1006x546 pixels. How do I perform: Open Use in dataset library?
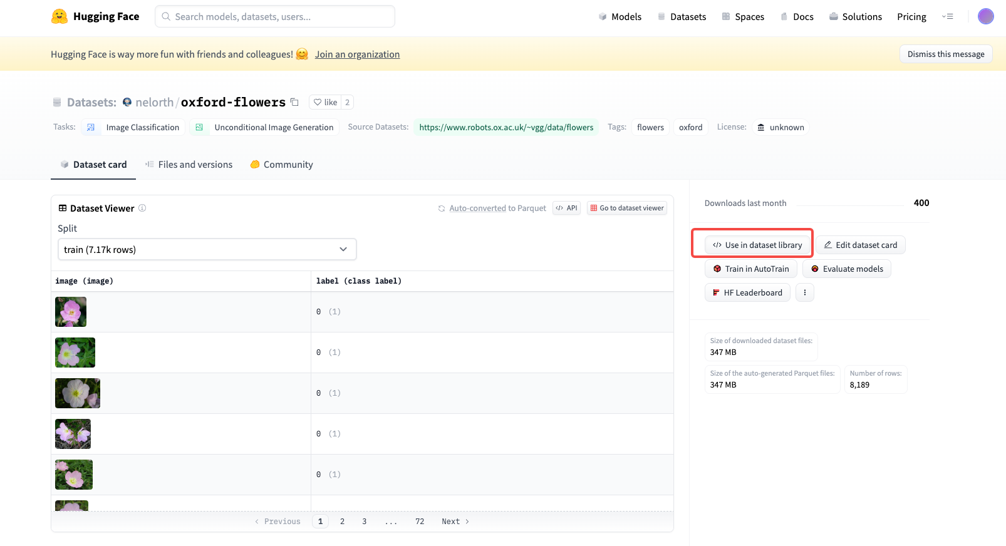757,245
